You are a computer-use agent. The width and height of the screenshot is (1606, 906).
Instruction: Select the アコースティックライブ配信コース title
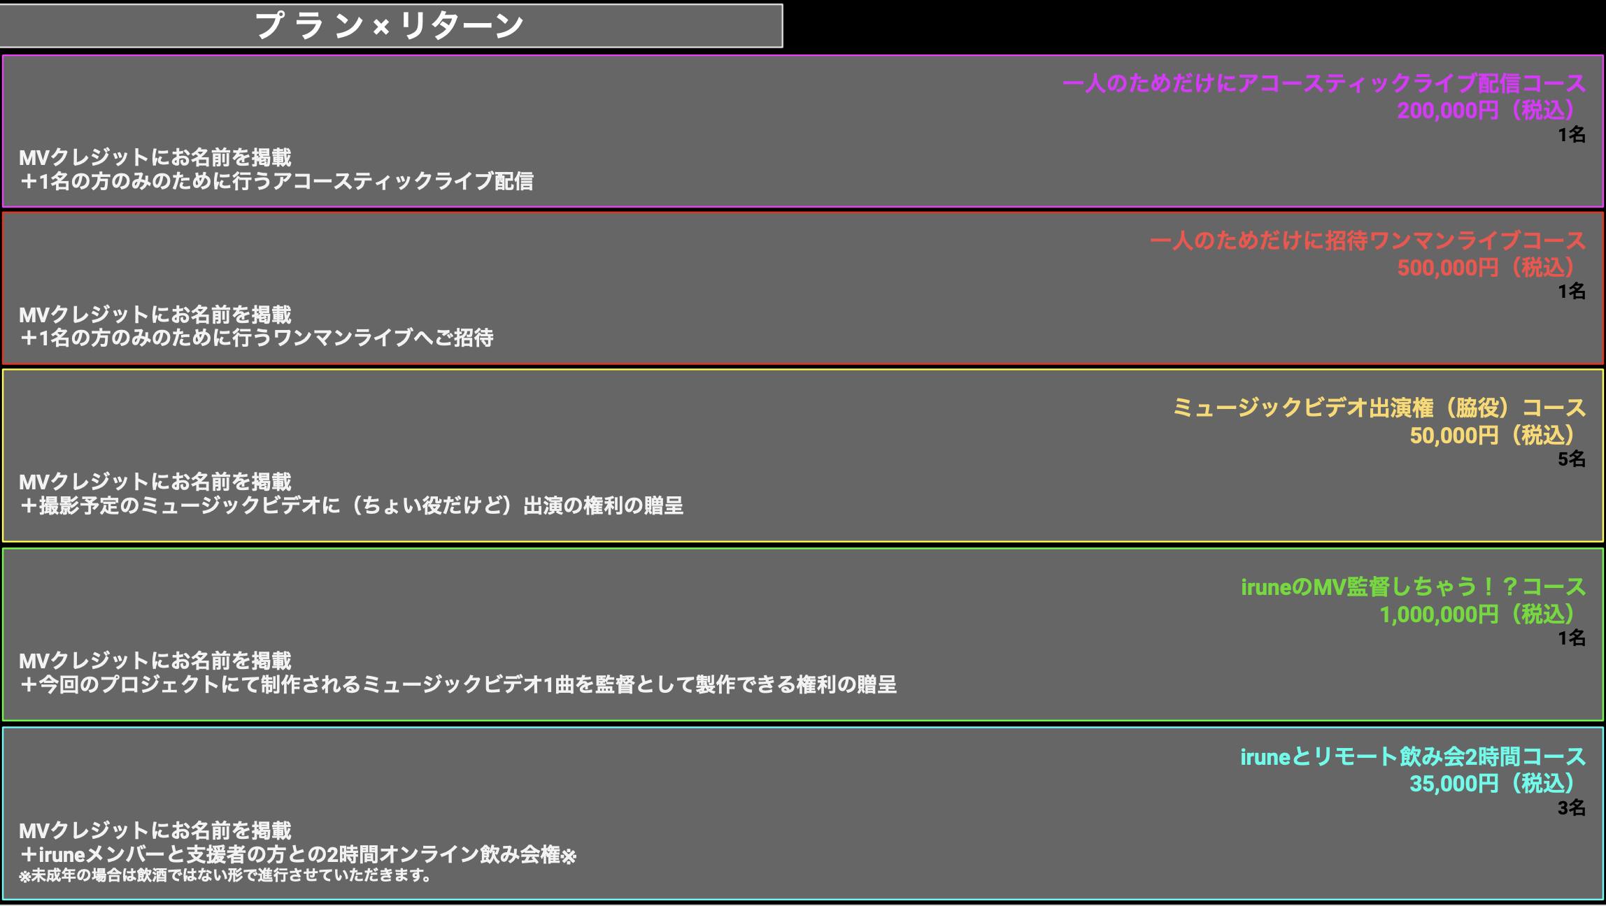[1323, 83]
